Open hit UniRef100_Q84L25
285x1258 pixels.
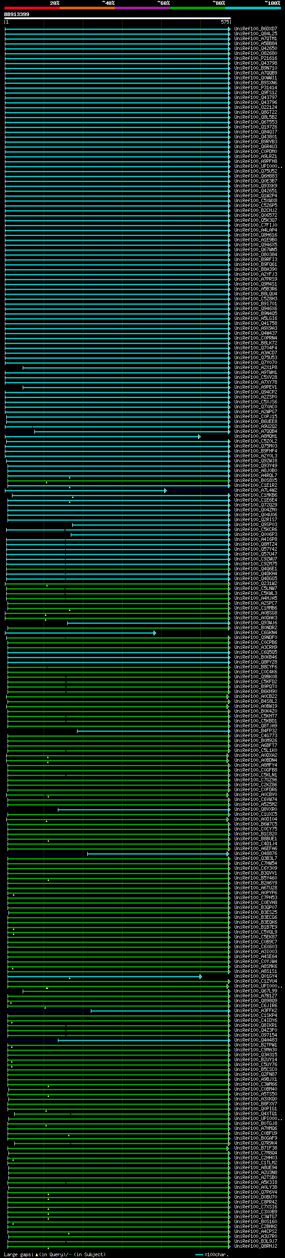click(256, 34)
